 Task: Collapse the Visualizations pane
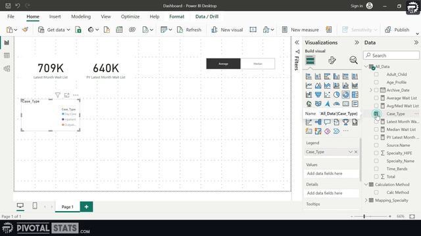[x=357, y=43]
